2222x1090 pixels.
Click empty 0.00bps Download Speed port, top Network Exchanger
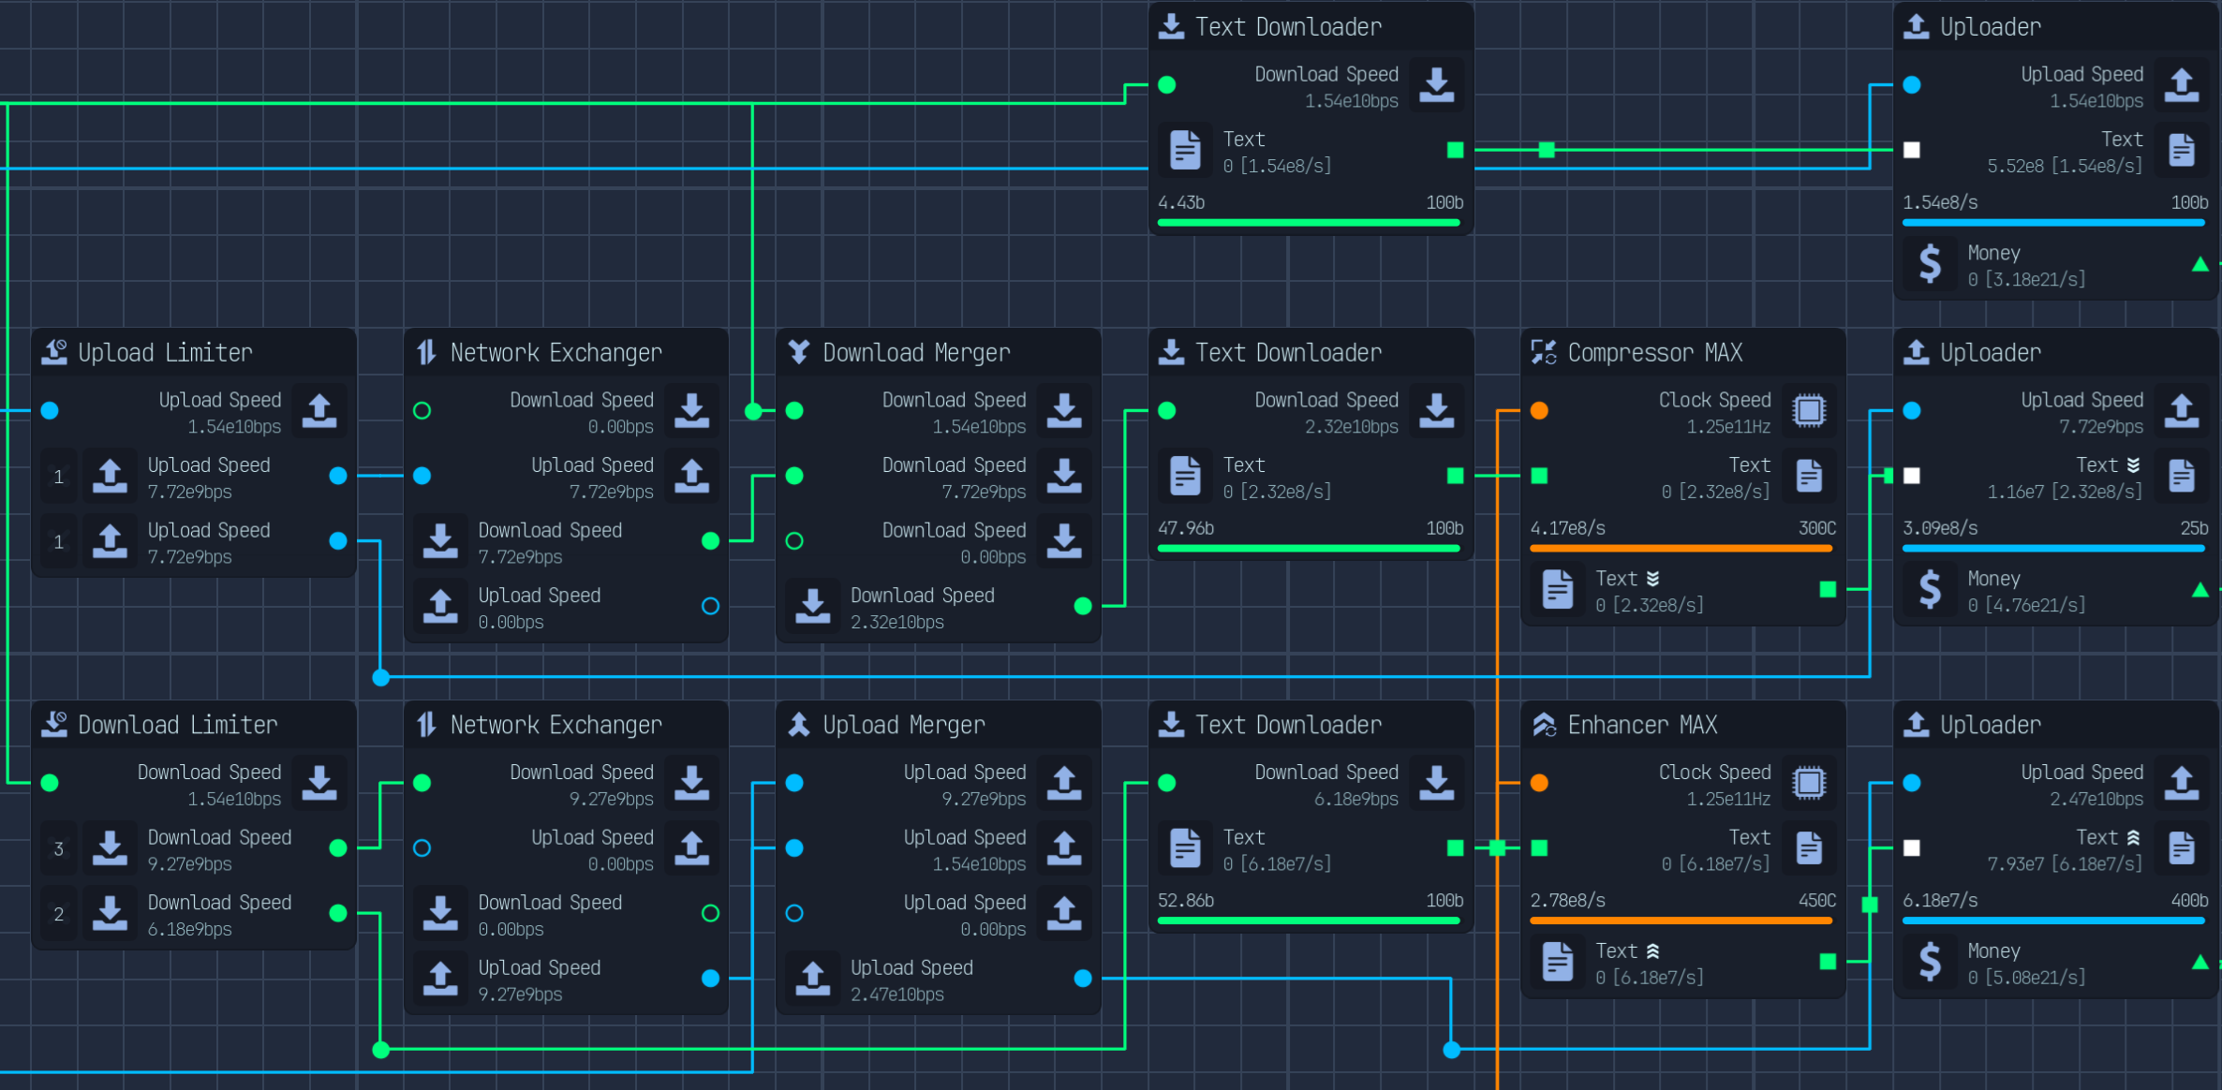pos(422,411)
